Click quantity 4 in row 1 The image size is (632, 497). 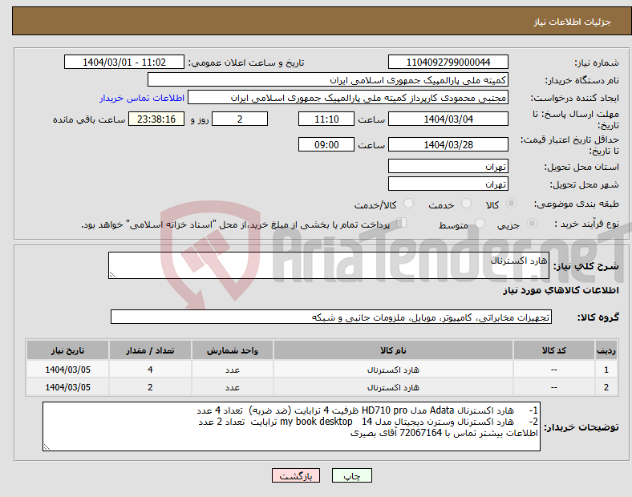coord(150,370)
